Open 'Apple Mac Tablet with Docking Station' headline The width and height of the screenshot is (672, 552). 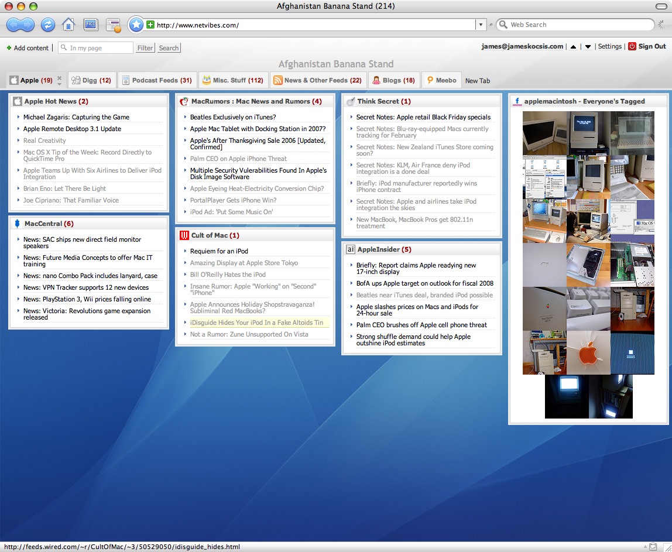click(258, 129)
